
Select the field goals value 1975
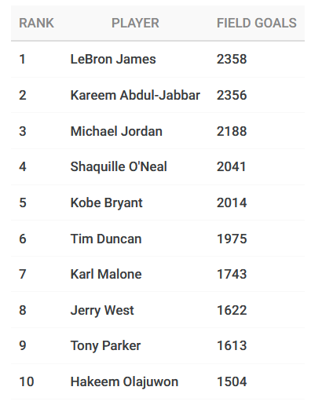pyautogui.click(x=232, y=239)
